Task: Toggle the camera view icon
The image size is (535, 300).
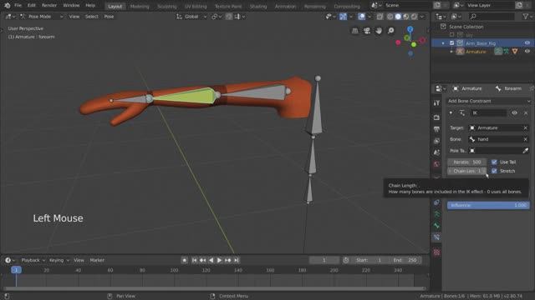Action: point(367,31)
